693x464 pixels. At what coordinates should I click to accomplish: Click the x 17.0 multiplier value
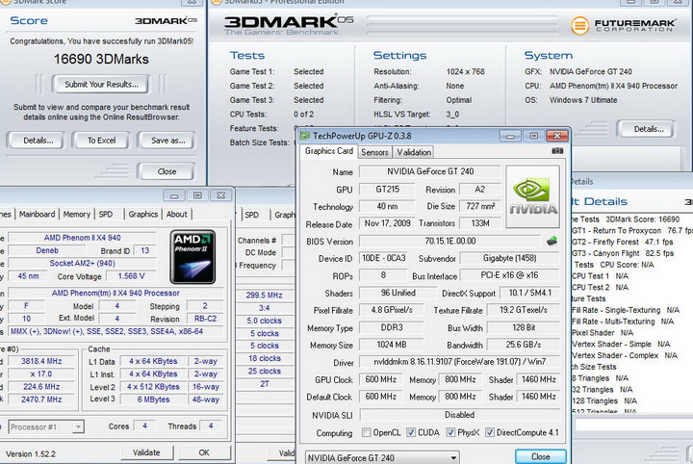41,374
